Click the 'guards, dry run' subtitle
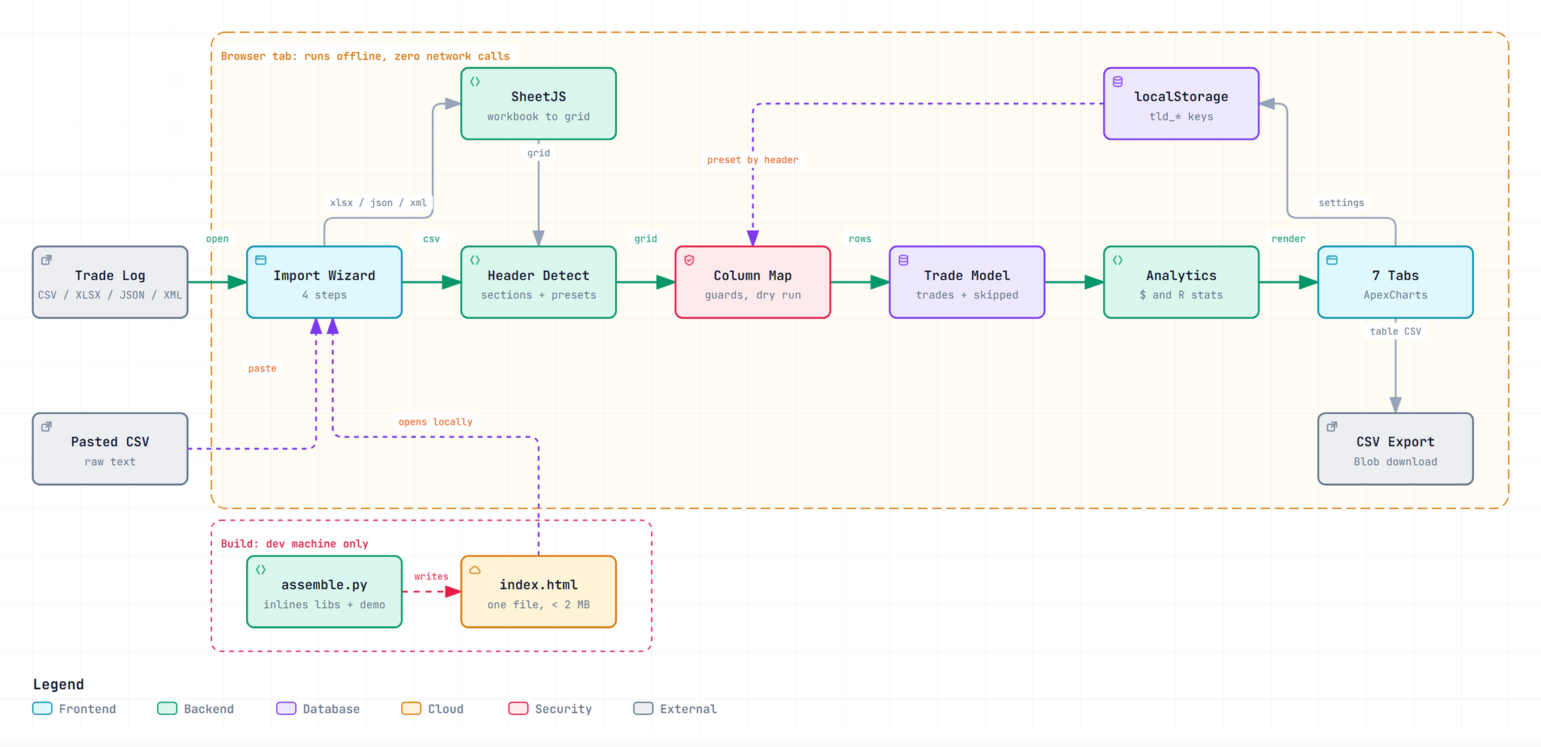The image size is (1541, 747). point(752,295)
